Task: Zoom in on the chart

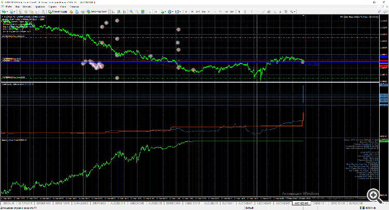Action: [x=131, y=11]
